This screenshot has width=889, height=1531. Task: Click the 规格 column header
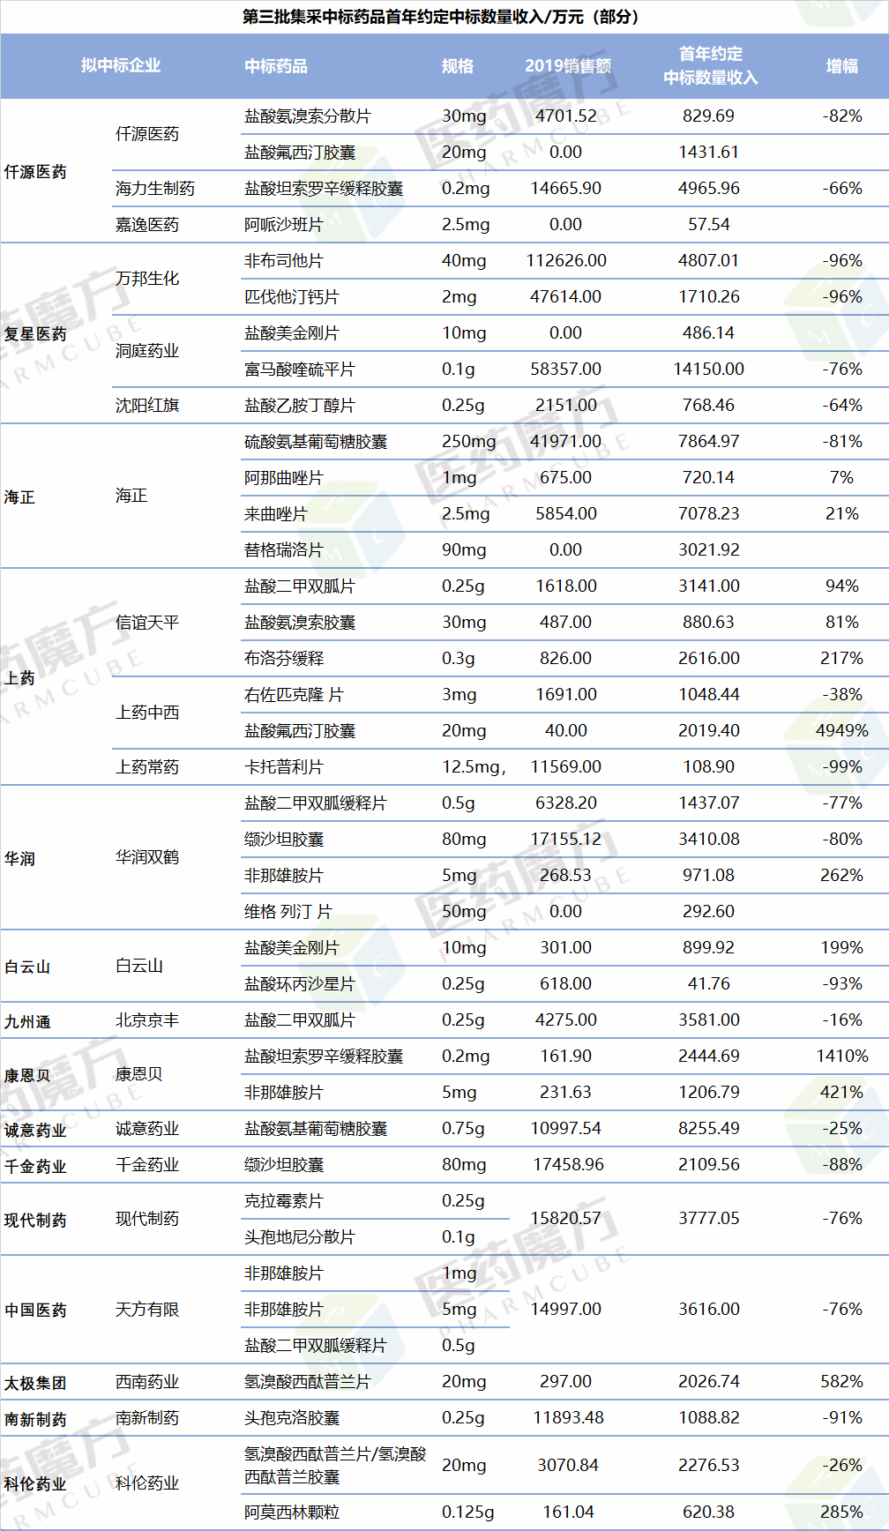pos(458,66)
